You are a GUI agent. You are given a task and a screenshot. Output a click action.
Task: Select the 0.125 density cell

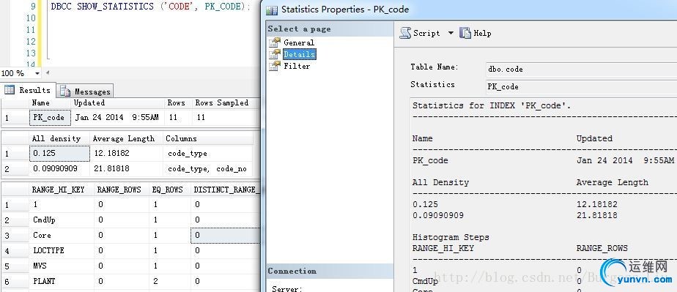click(59, 153)
